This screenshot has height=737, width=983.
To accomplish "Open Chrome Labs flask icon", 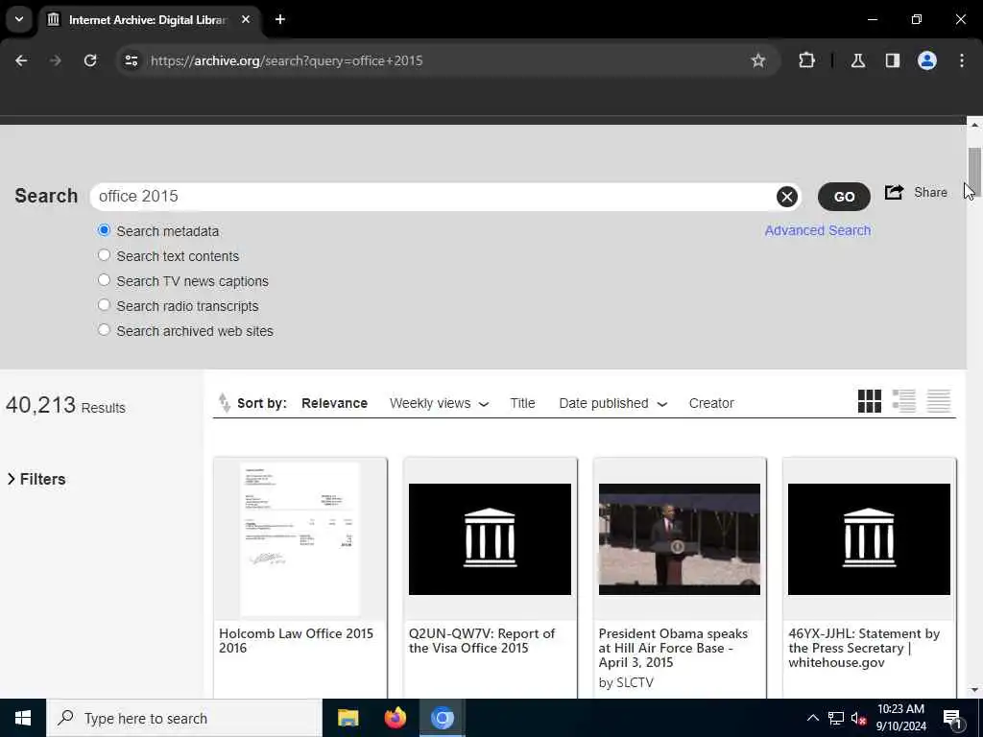I will click(x=857, y=60).
